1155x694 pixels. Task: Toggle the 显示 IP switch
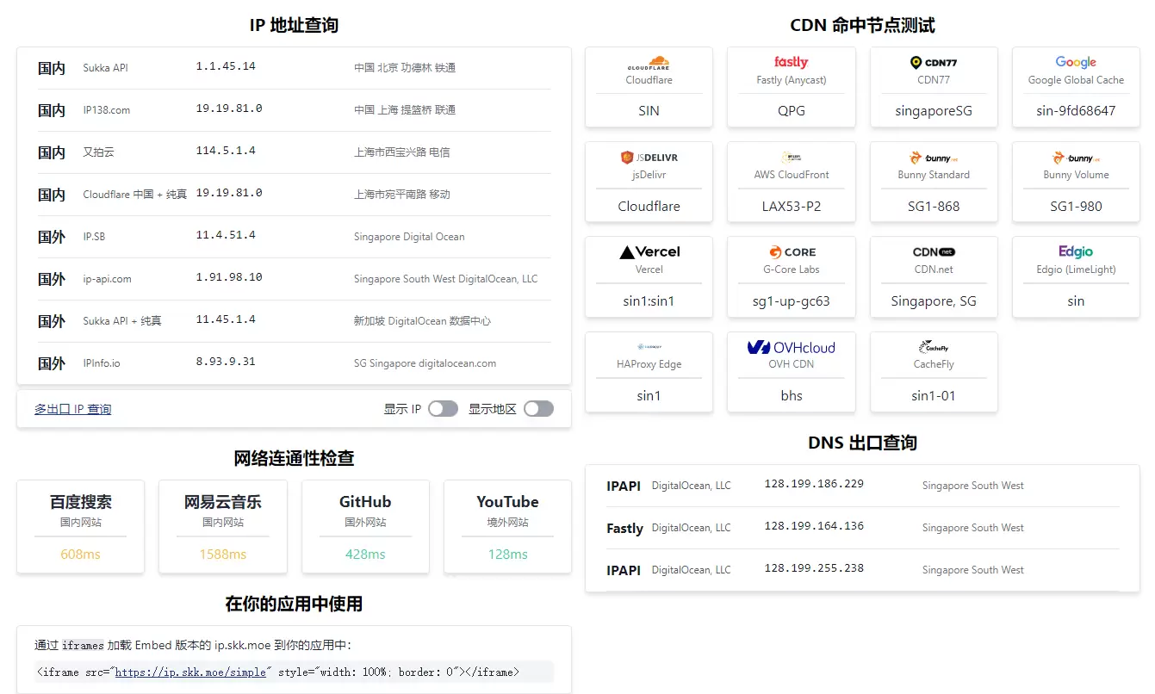pos(444,408)
